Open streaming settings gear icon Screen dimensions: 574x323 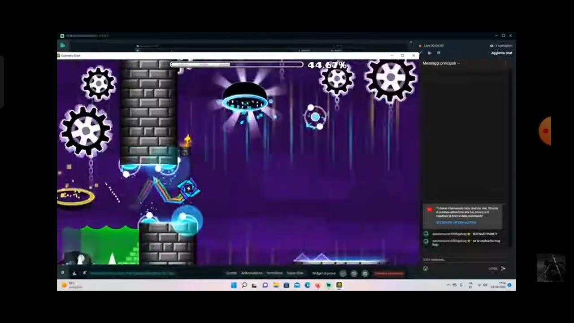click(439, 53)
